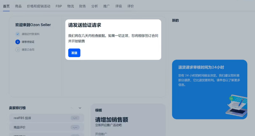Collapse 卖家排行榜 with up chevron
This screenshot has width=255, height=136.
72,108
